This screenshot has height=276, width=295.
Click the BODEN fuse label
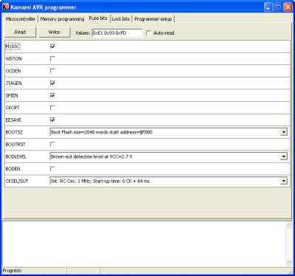click(13, 169)
